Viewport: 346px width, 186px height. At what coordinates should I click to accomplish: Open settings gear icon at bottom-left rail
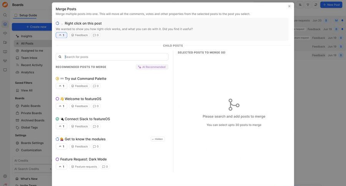coord(5,176)
